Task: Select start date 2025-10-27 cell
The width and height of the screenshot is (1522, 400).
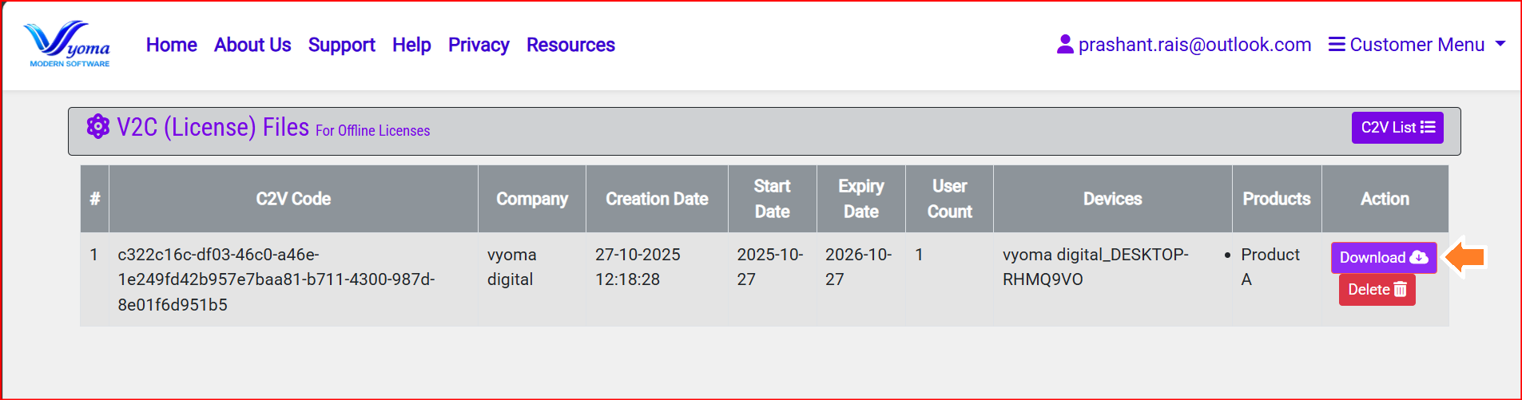Action: pos(773,279)
